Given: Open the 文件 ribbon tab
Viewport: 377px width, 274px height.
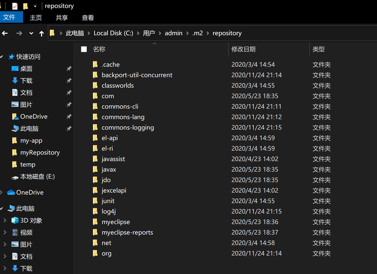Looking at the screenshot, I should pyautogui.click(x=9, y=17).
